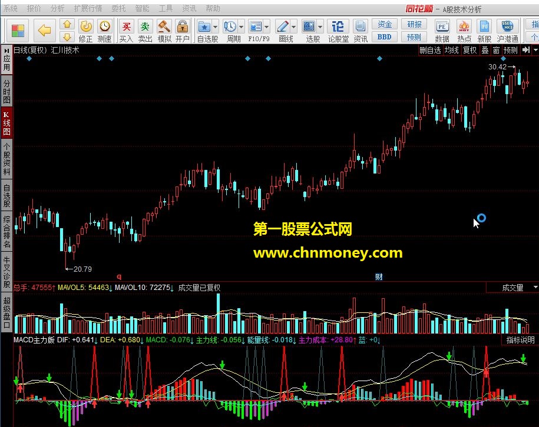Image resolution: width=539 pixels, height=427 pixels.
Task: Expand the 周期 period dropdown arrow
Action: (x=241, y=27)
